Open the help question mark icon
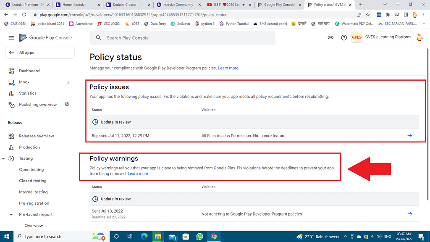The height and width of the screenshot is (242, 430). [x=344, y=38]
